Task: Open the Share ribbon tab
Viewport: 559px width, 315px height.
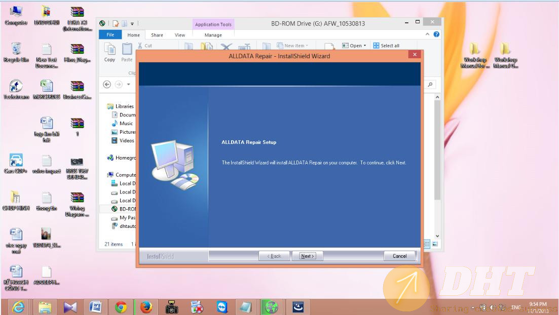Action: point(157,35)
